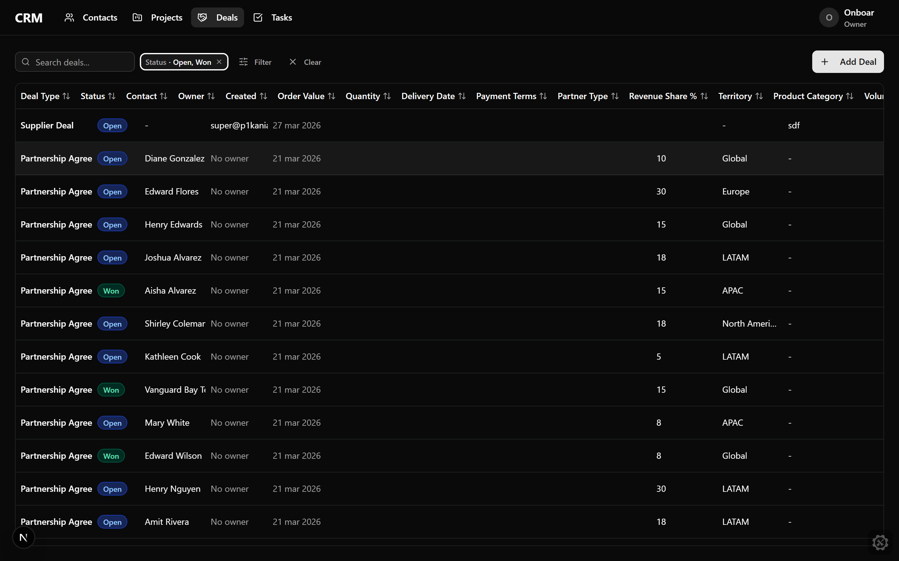Toggle sort on Order Value column
This screenshot has width=899, height=561.
[332, 96]
